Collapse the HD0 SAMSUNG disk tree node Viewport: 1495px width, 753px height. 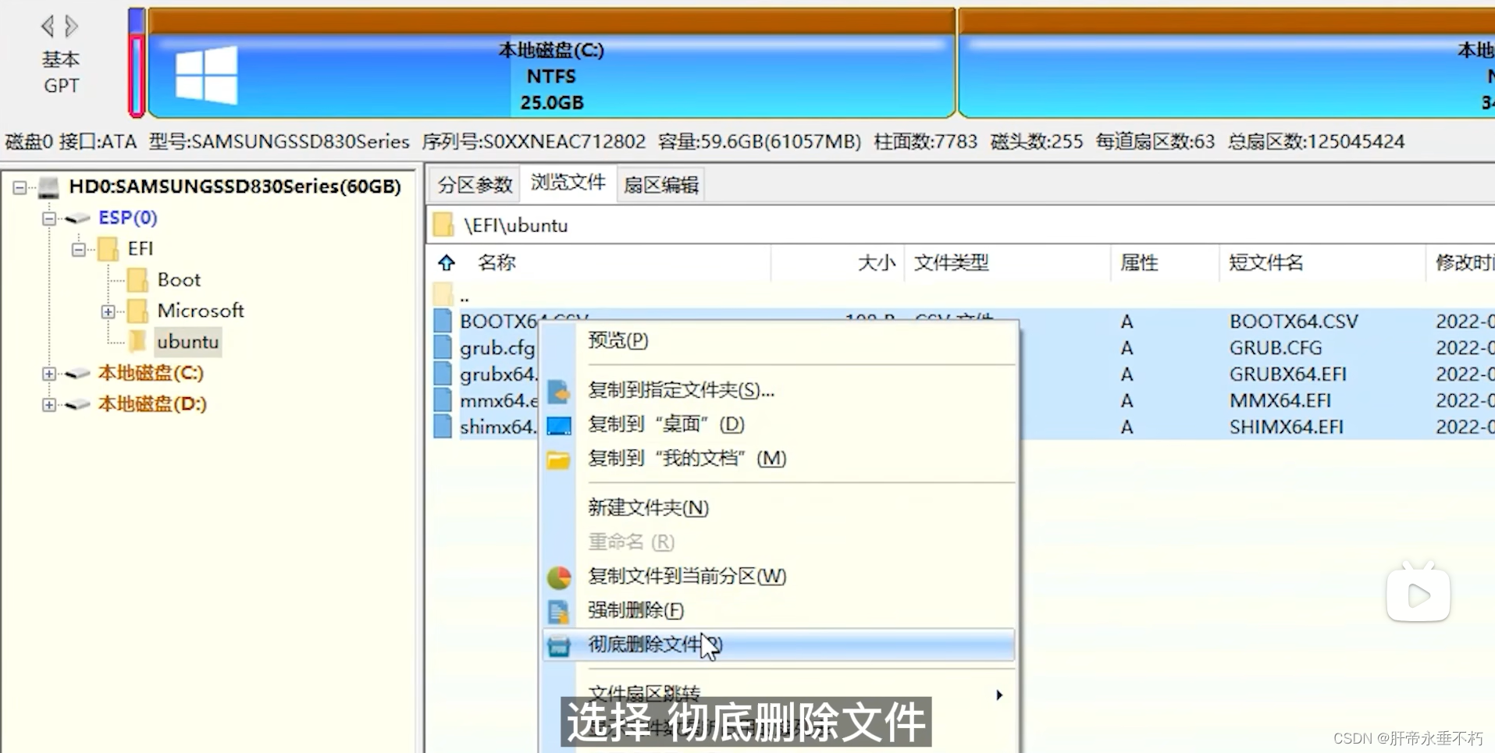click(x=20, y=186)
